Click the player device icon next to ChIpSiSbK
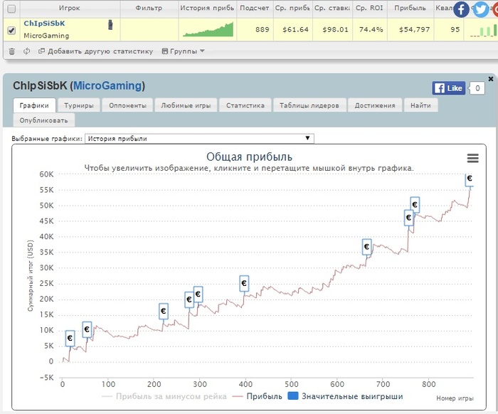Screen dimensions: 498x414 pos(110,25)
